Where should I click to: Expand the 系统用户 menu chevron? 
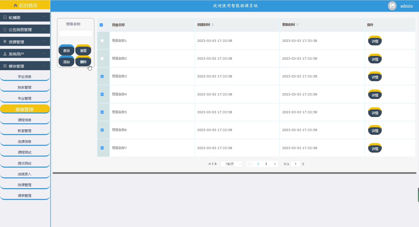44,53
